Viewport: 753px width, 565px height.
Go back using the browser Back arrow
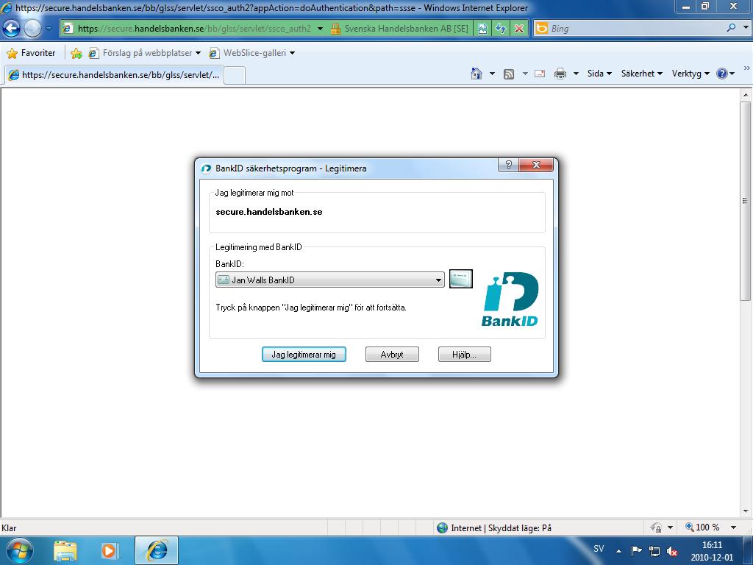click(x=12, y=29)
